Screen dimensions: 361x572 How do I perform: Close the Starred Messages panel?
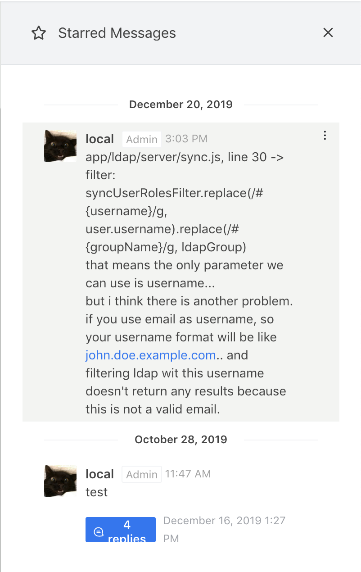tap(328, 32)
